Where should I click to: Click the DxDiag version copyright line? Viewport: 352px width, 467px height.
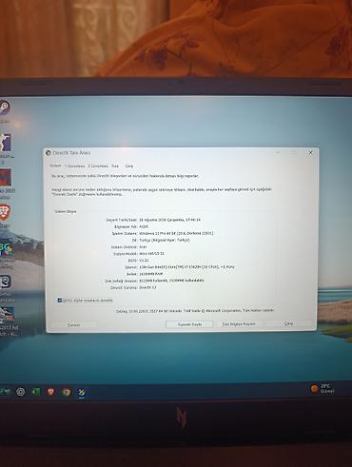coord(195,311)
